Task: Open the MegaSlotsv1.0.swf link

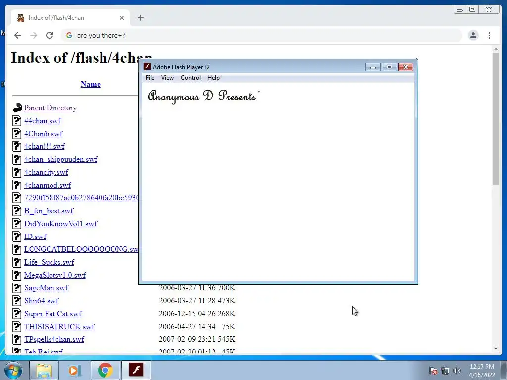Action: 55,275
